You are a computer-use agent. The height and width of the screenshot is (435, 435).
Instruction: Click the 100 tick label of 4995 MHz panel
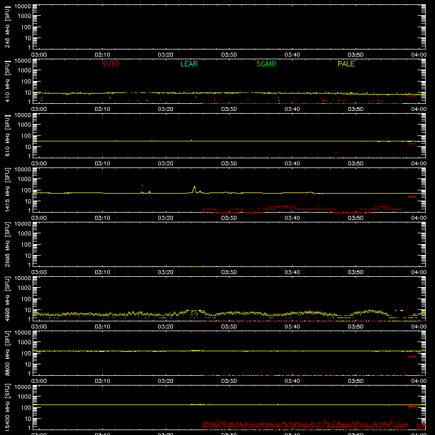pyautogui.click(x=26, y=299)
